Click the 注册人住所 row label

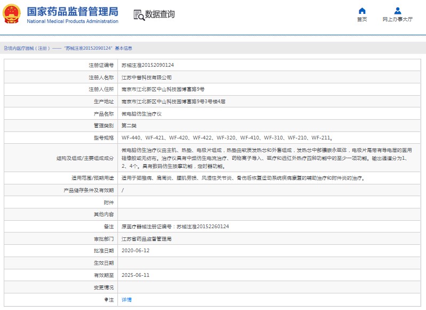101,89
